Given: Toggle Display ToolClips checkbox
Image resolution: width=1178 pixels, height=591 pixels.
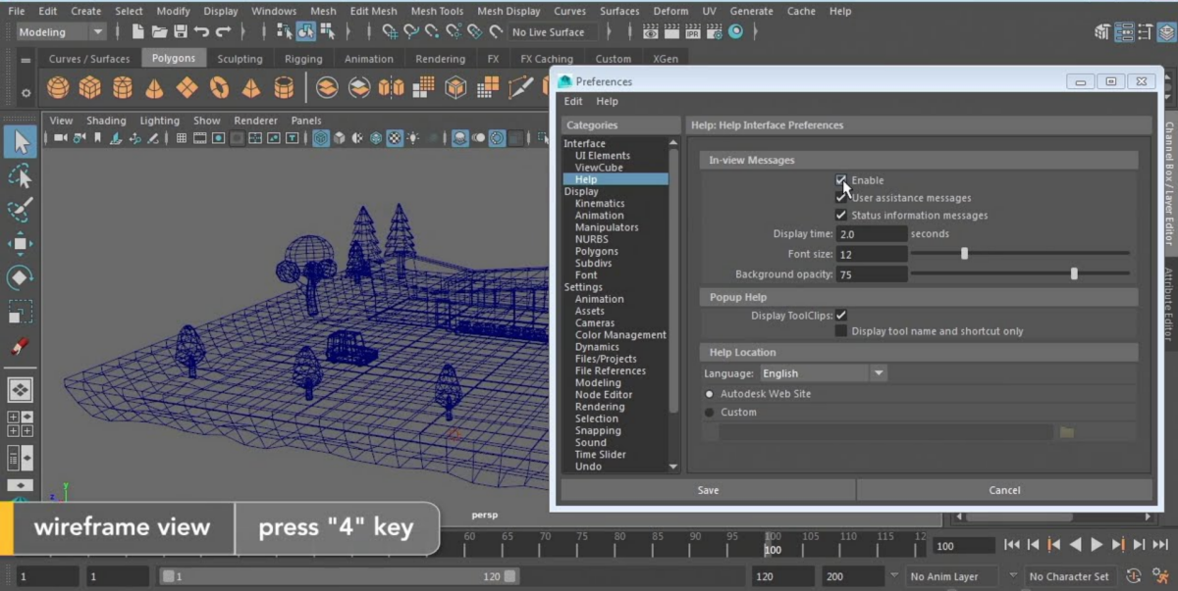Looking at the screenshot, I should click(x=841, y=316).
